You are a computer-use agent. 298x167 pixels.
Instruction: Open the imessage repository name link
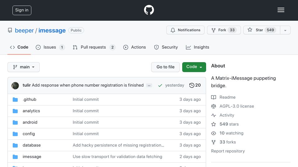coord(52,31)
